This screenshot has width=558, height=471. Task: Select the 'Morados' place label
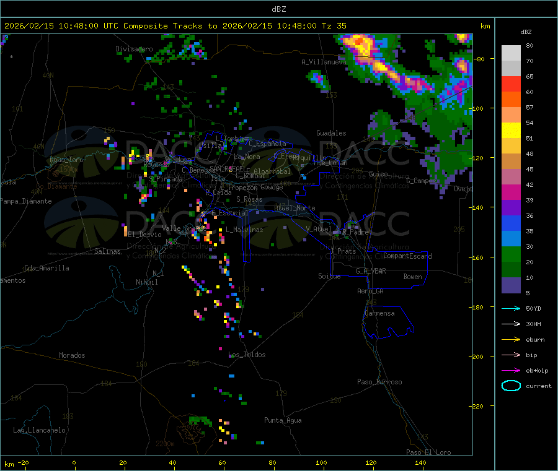72,355
